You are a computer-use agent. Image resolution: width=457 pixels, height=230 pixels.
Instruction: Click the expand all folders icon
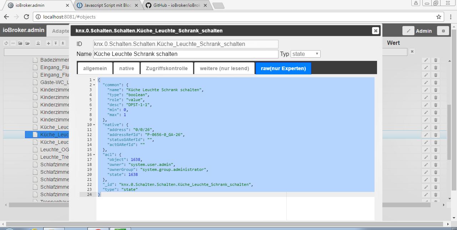27,43
